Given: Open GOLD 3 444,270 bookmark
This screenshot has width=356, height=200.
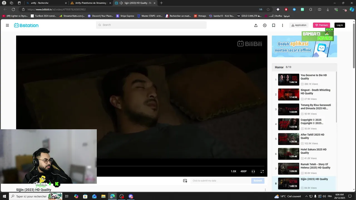Looking at the screenshot, I should point(249,16).
